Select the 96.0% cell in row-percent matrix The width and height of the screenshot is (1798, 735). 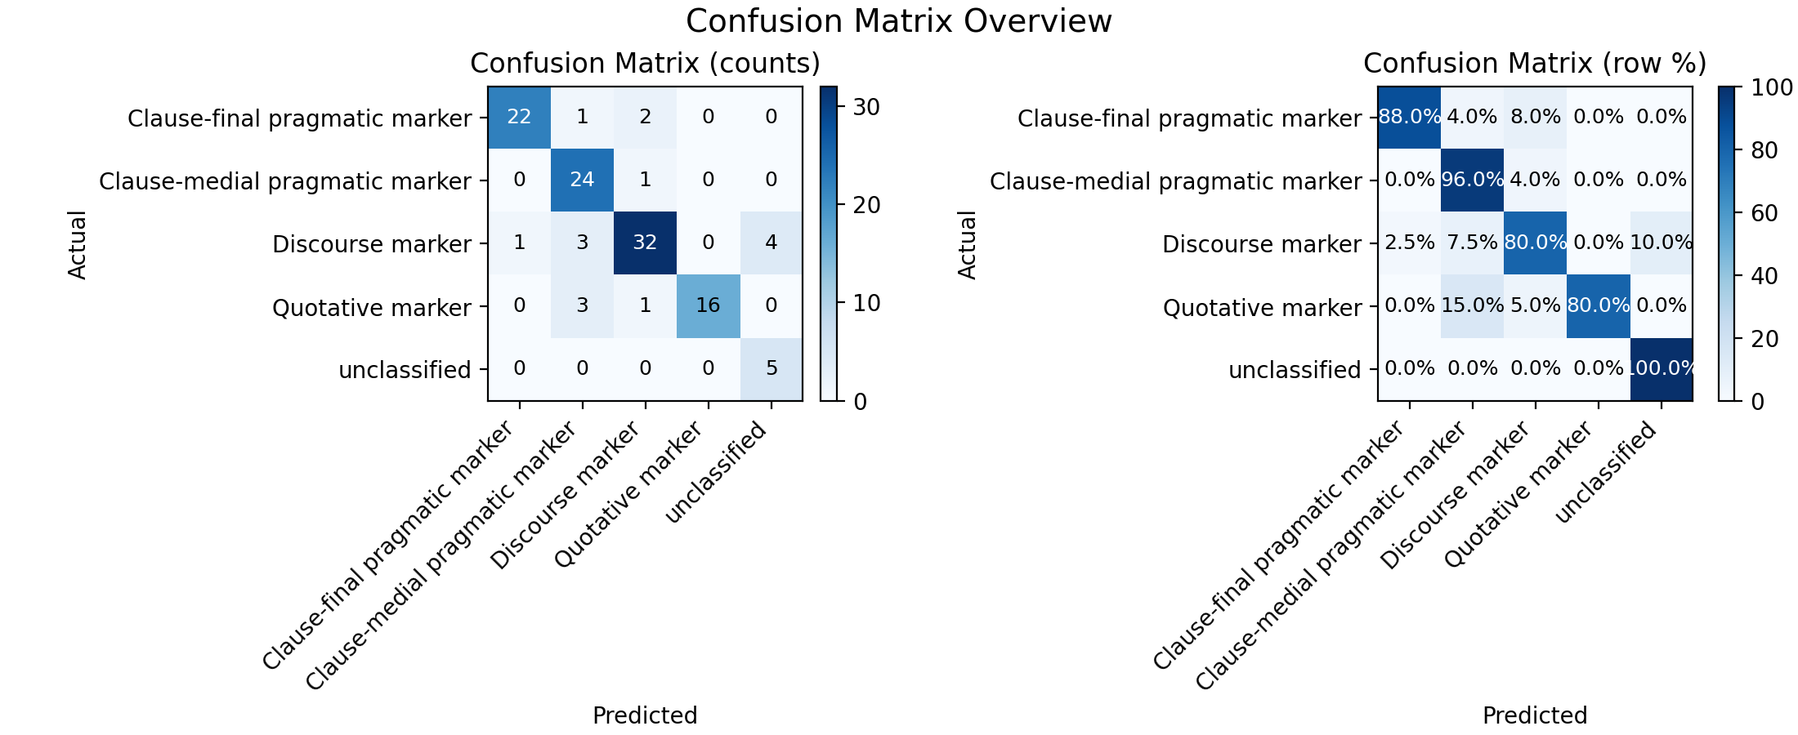1472,180
